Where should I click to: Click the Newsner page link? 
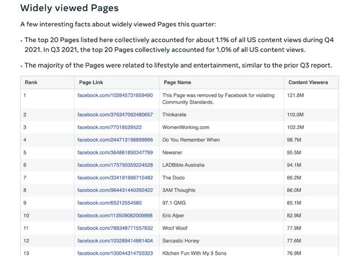tap(115, 153)
